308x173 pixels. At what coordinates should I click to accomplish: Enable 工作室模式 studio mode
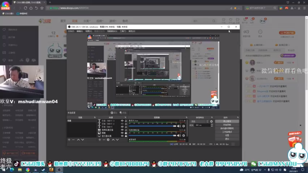[227, 132]
